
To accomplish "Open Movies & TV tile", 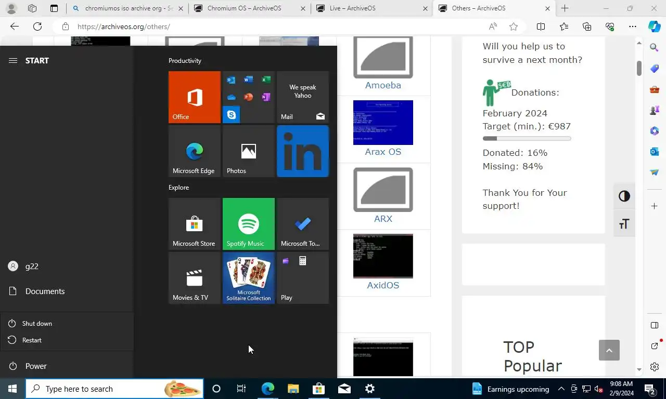I will (195, 278).
